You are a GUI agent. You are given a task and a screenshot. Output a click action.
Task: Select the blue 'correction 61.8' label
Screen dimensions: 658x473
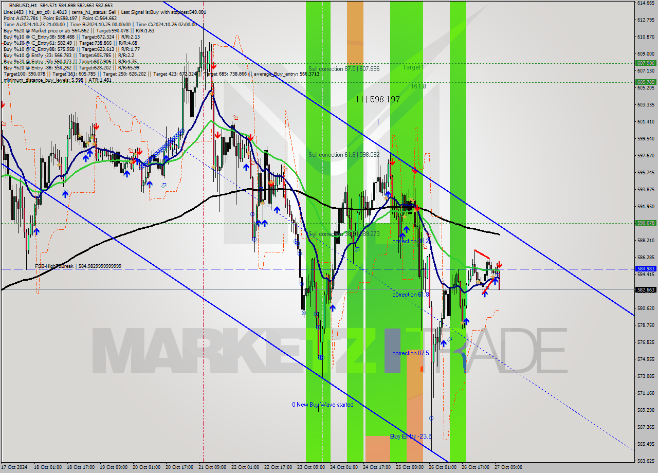(x=411, y=295)
